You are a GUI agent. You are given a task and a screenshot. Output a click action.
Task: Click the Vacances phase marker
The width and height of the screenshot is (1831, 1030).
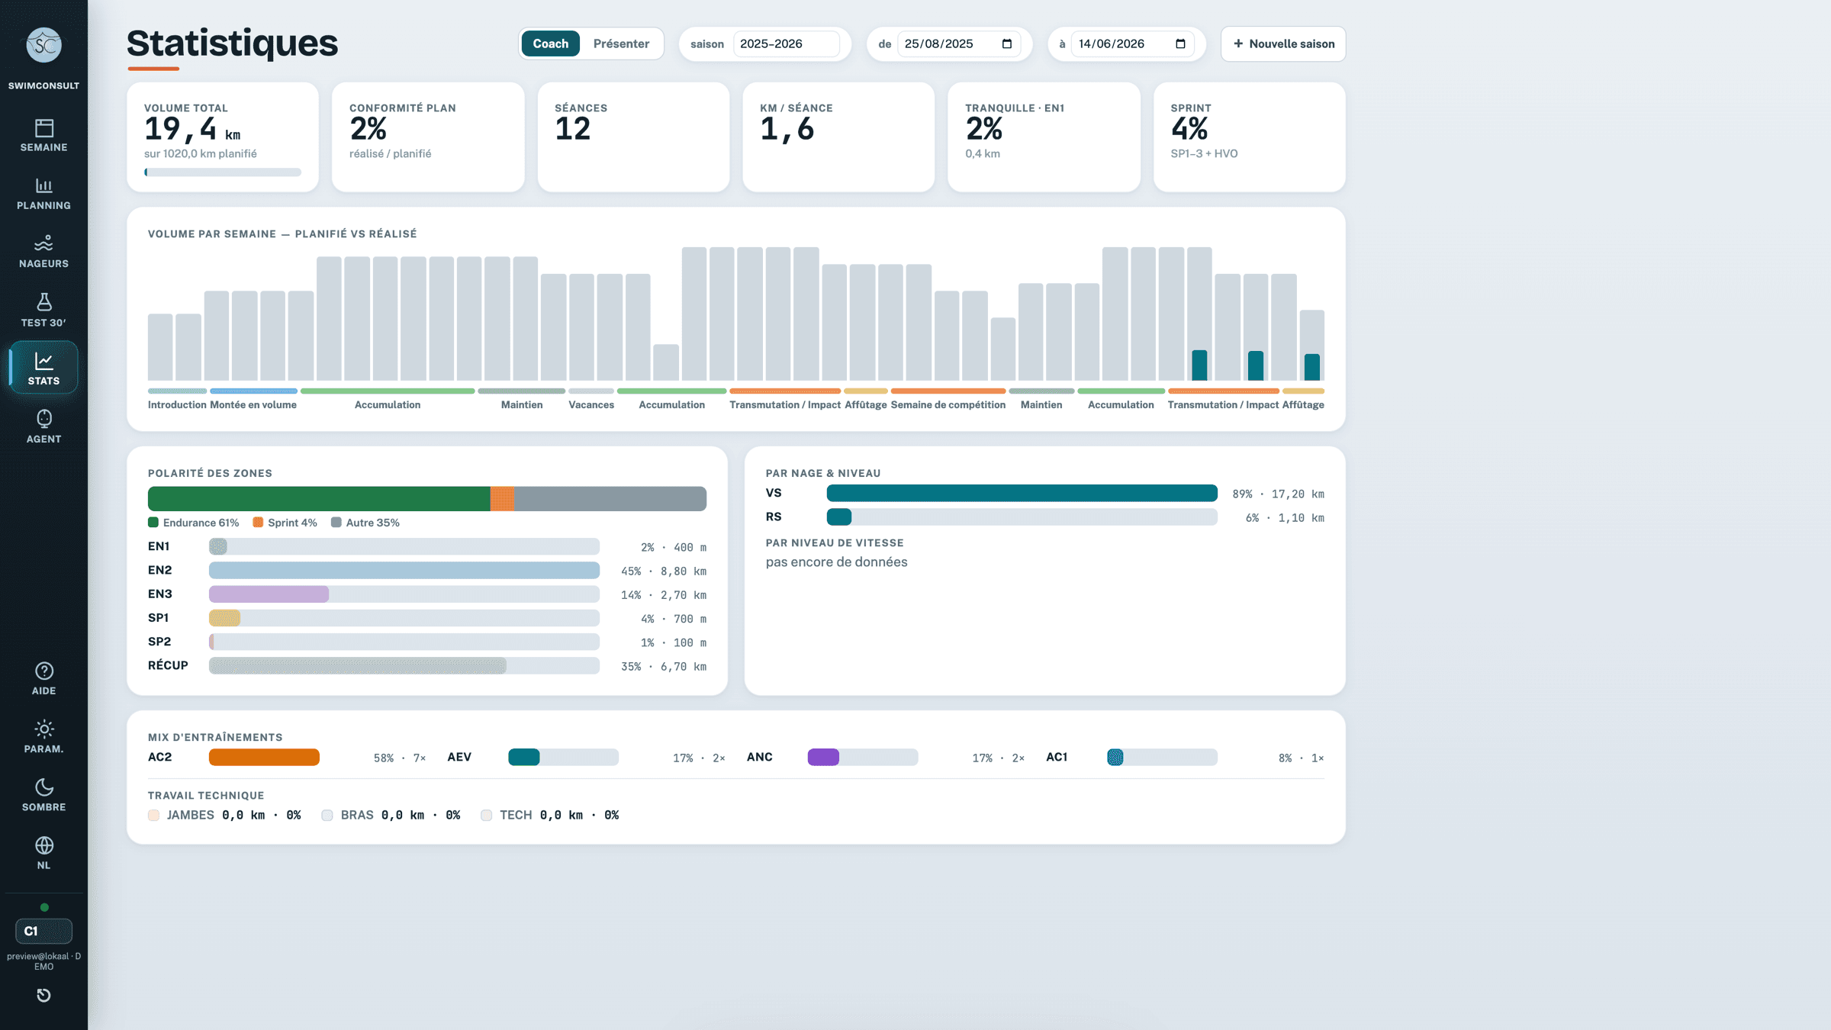point(591,391)
